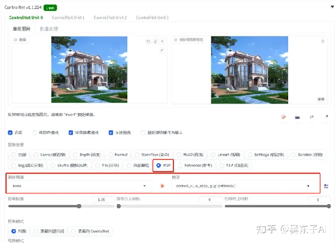336x243 pixels.
Task: Select the Lineart control type
Action: coord(225,154)
